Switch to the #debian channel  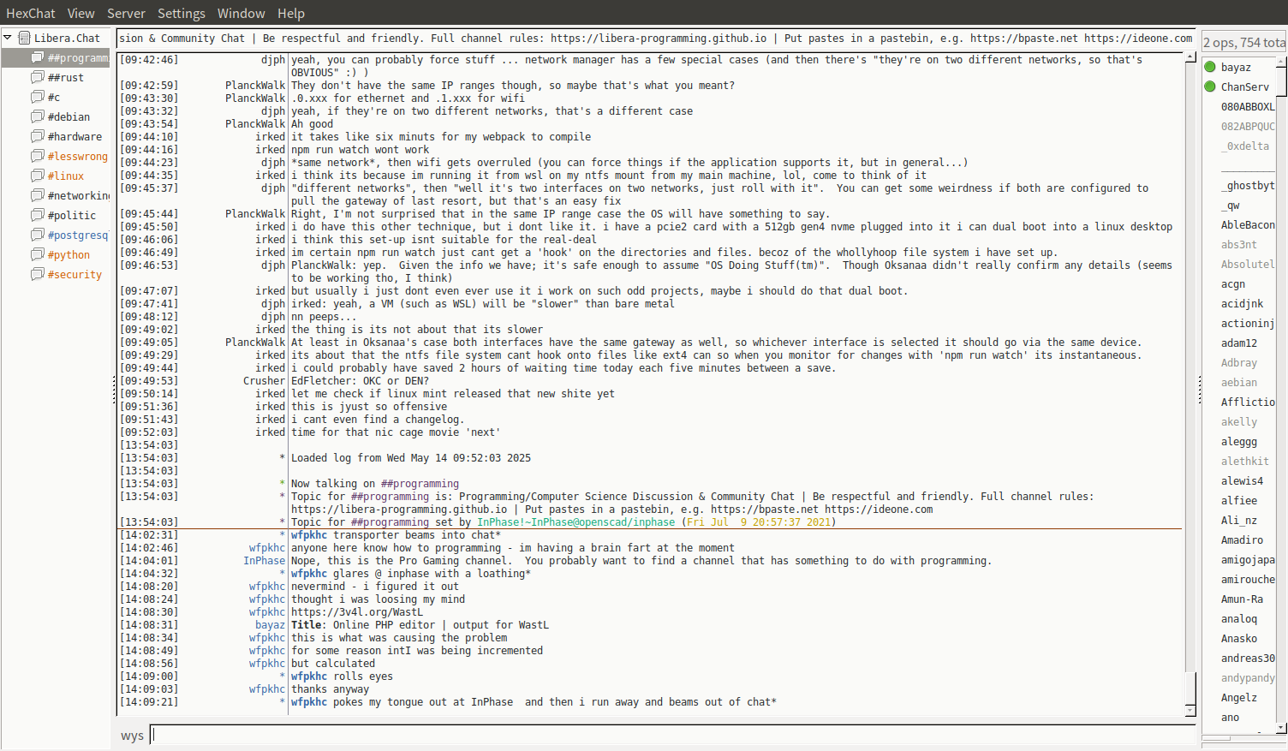point(69,116)
